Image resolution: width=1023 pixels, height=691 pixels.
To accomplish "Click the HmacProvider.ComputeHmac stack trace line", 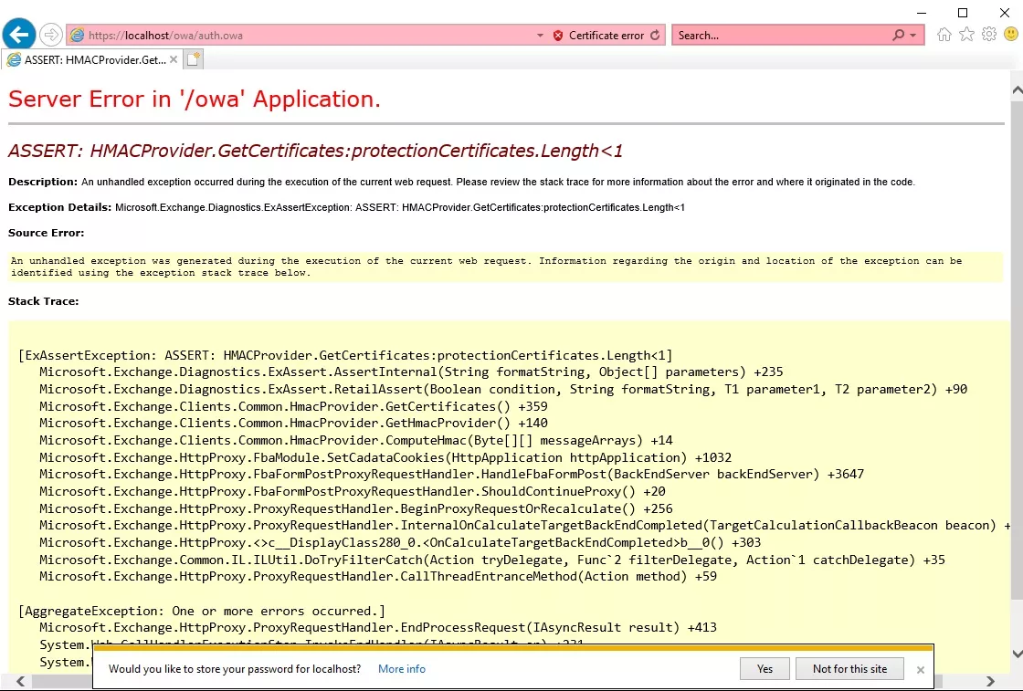I will point(356,441).
